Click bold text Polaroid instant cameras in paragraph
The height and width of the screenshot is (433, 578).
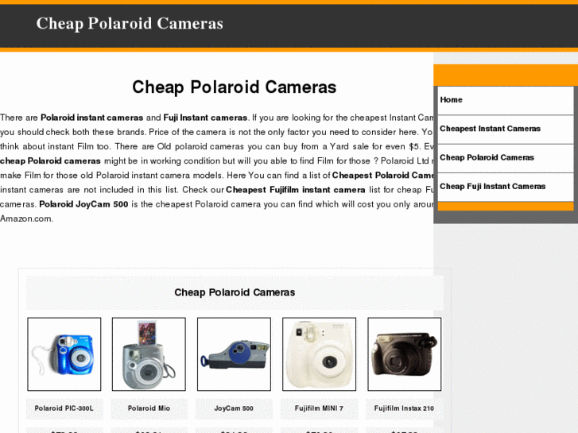pyautogui.click(x=91, y=118)
